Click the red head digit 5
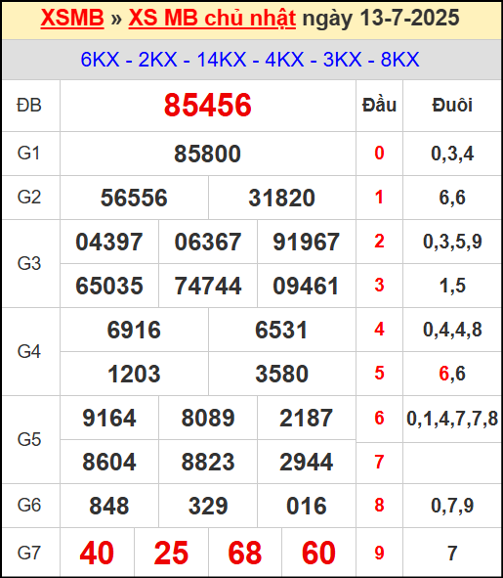The image size is (503, 578). [379, 373]
